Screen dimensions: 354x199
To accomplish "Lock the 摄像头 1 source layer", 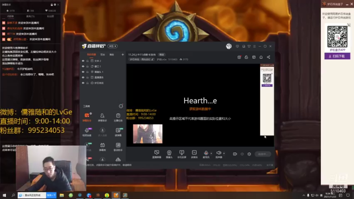I will tap(87, 72).
